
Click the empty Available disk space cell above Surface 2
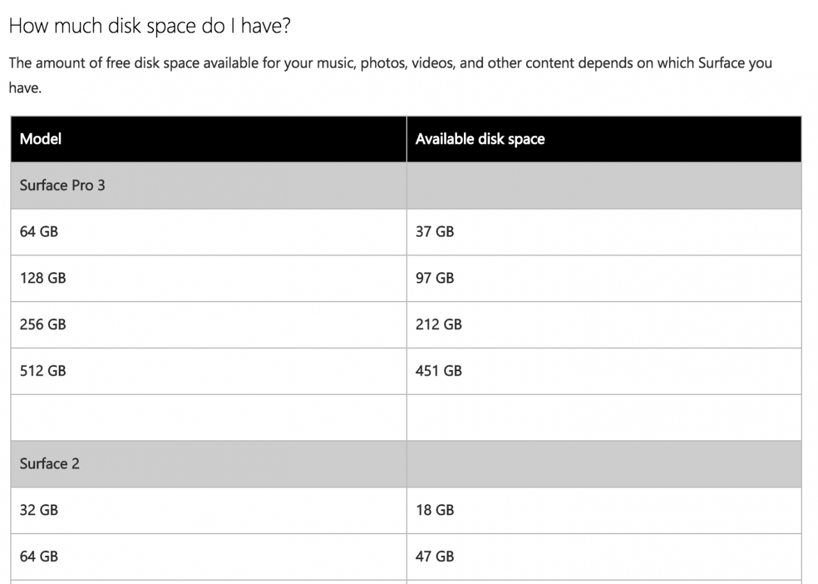tap(604, 417)
